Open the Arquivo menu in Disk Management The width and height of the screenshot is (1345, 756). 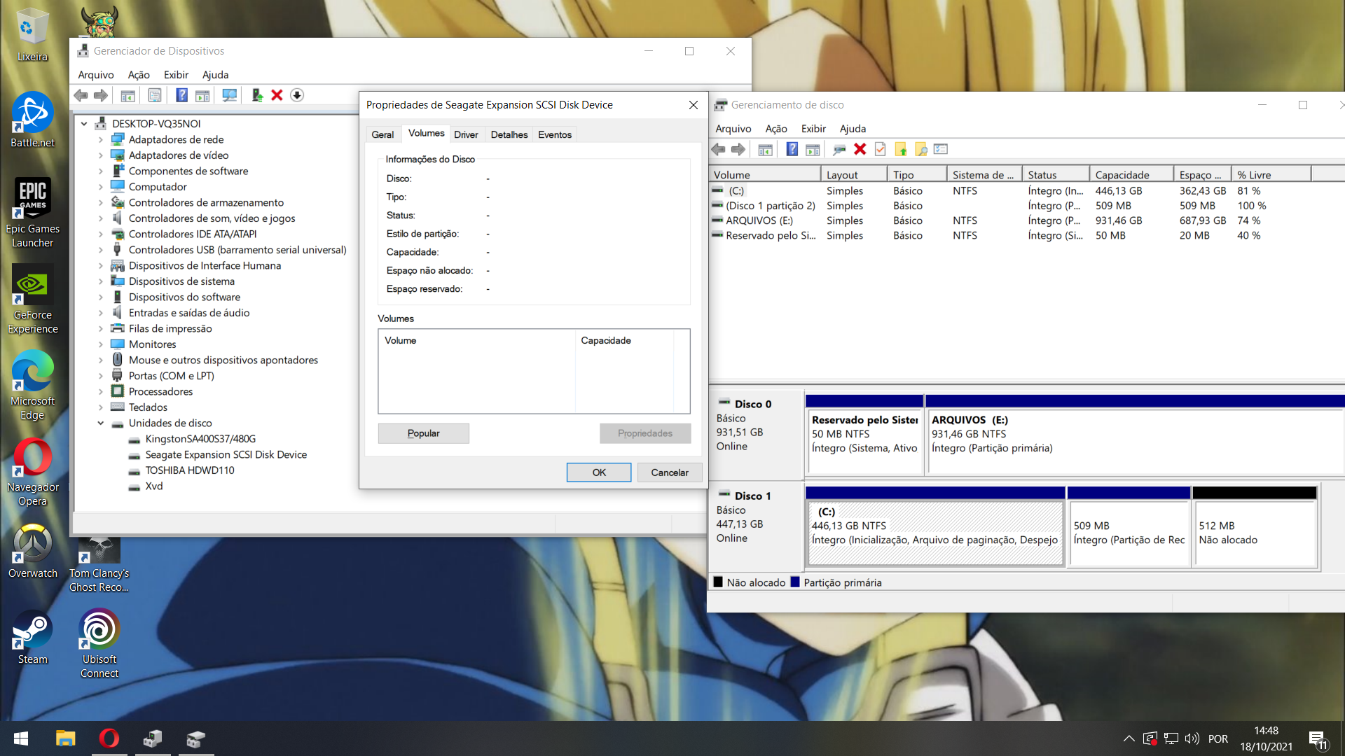(x=733, y=129)
